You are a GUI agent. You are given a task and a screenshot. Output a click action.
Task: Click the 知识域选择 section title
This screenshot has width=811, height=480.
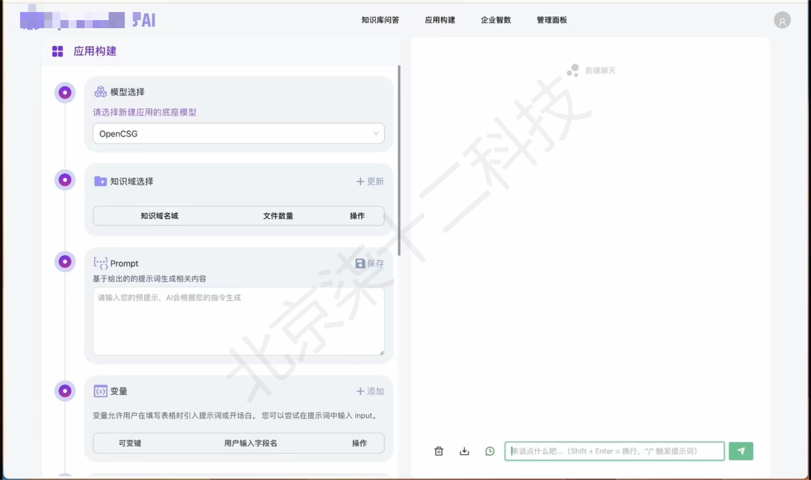pos(132,181)
